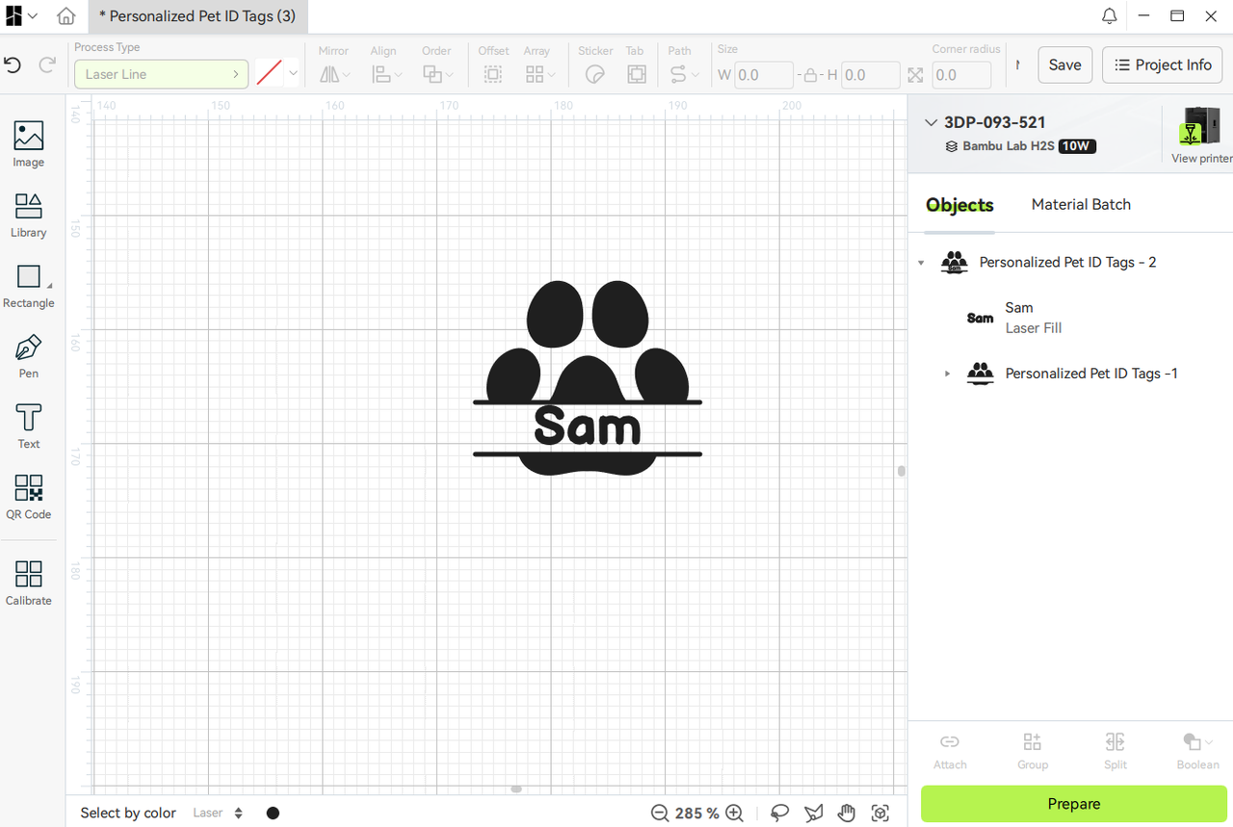Activate the polygon selection tool
Viewport: 1233px width, 827px height.
point(814,813)
